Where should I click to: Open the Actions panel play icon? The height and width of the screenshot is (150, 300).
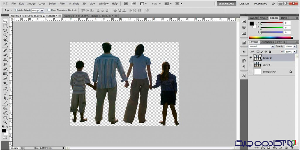click(x=244, y=22)
